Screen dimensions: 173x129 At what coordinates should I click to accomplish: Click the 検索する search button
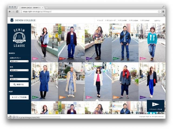(19, 84)
